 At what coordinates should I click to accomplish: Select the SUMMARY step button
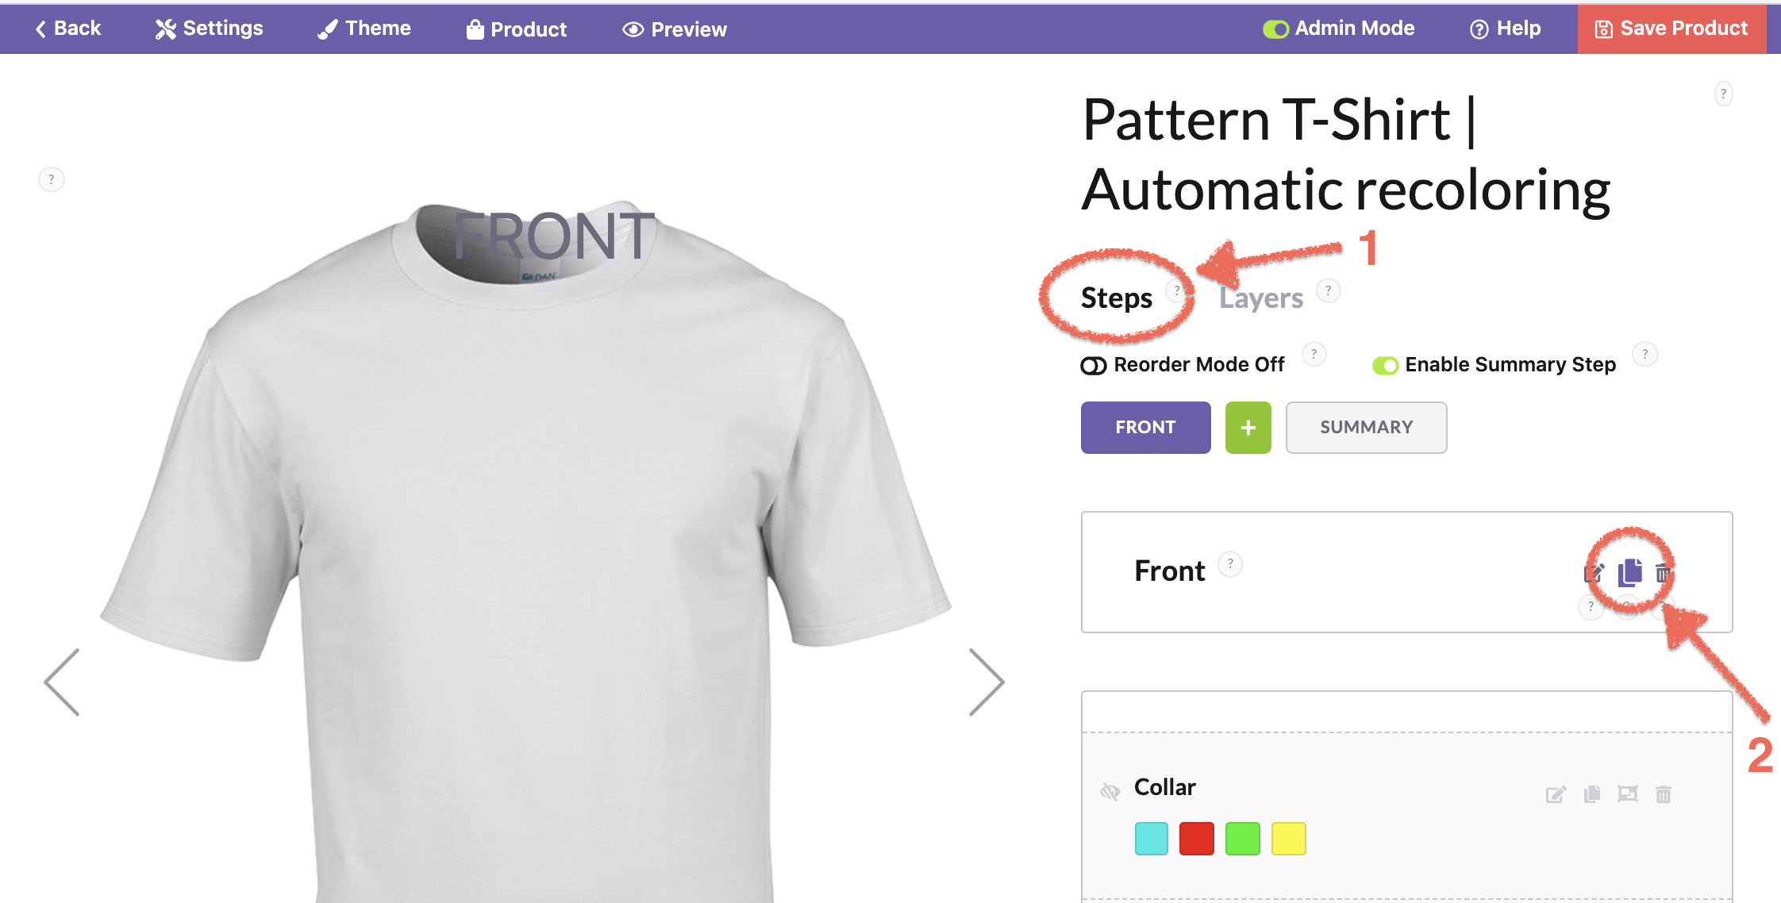point(1366,428)
